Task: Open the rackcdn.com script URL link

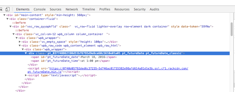Action: (119, 68)
